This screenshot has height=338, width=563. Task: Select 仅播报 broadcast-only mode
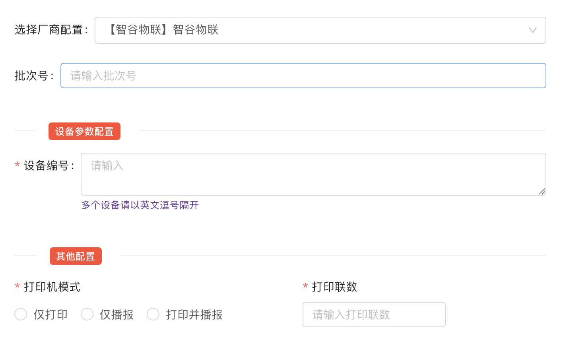pyautogui.click(x=87, y=314)
